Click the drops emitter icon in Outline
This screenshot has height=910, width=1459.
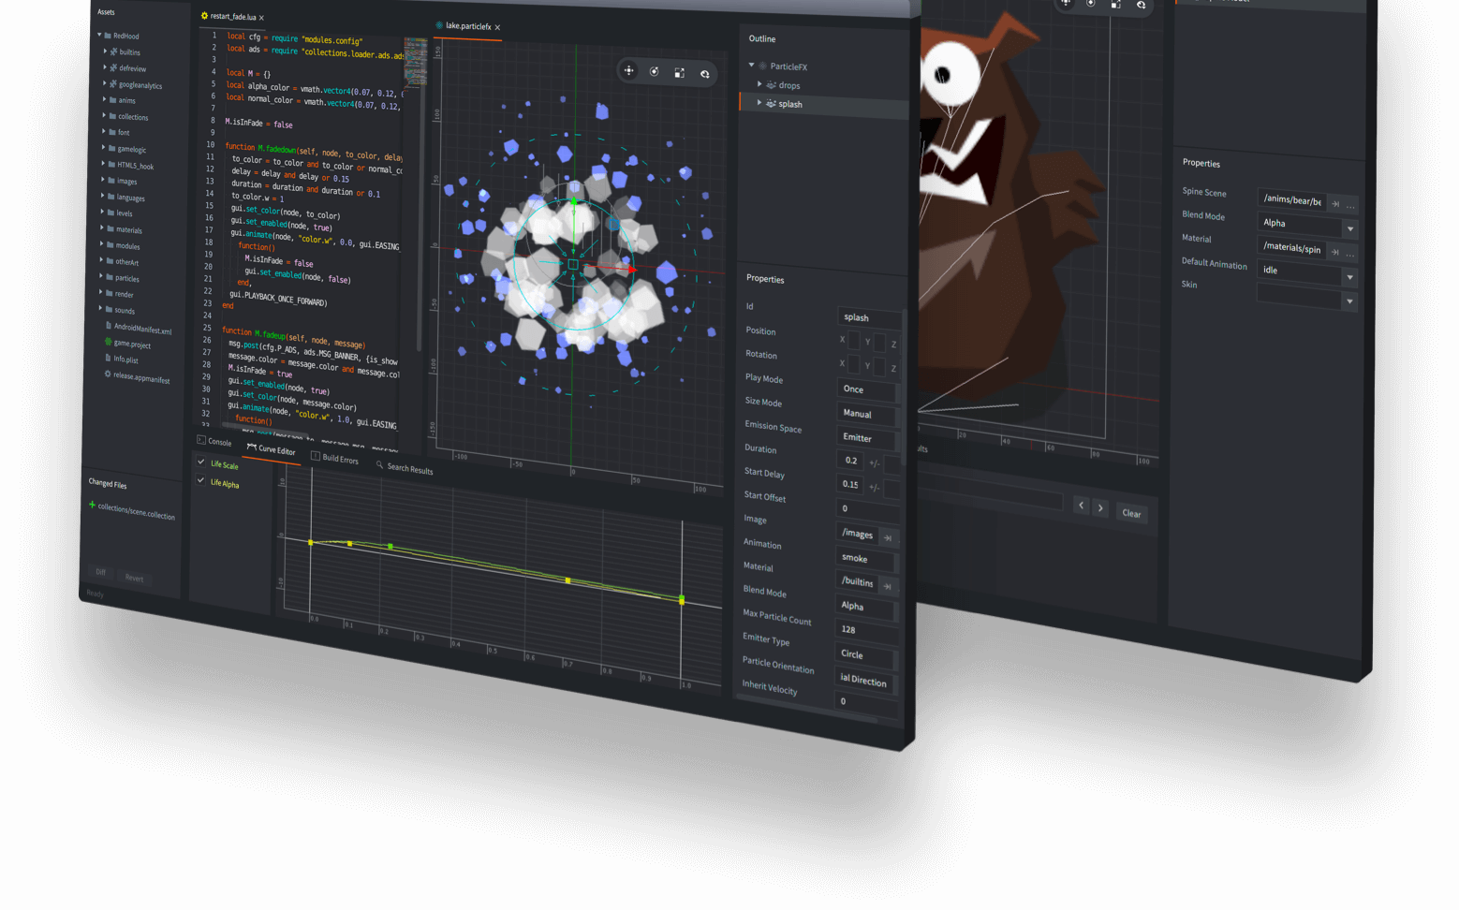click(x=772, y=84)
